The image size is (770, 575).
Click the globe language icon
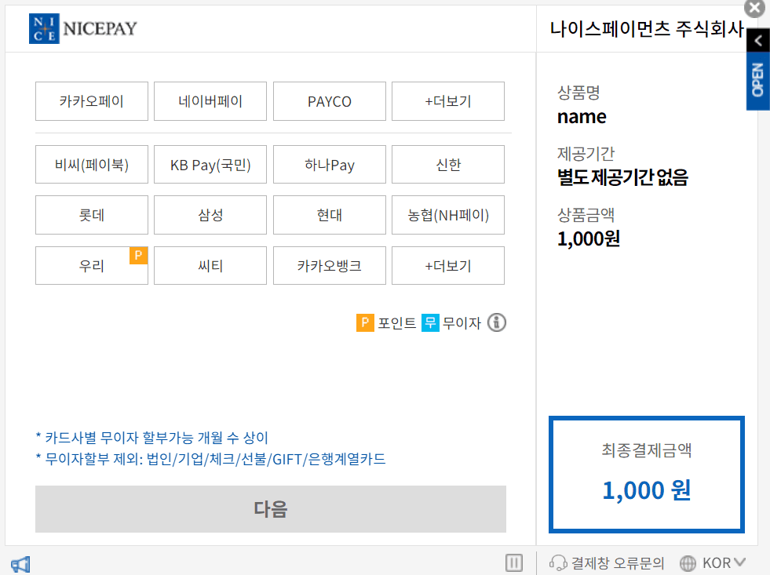(688, 562)
